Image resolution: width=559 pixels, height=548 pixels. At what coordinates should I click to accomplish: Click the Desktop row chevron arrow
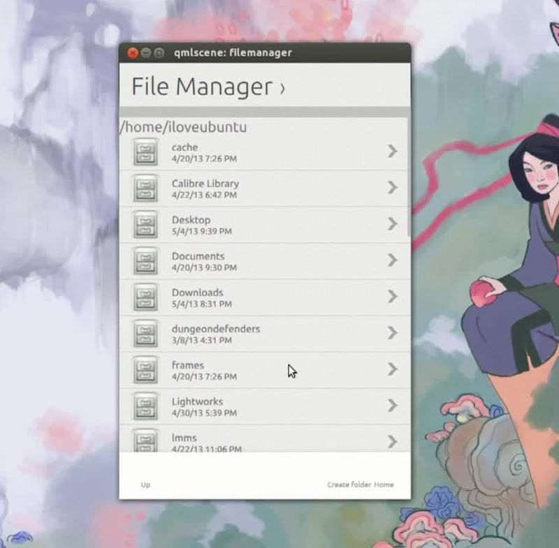coord(392,224)
